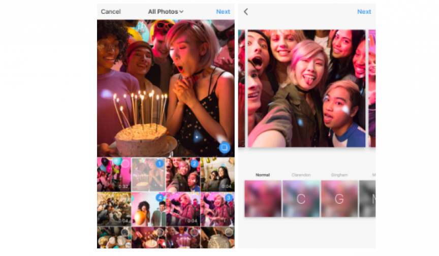Apply the Normal filter thumbnail

[263, 199]
